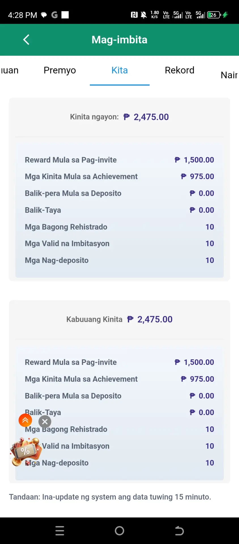The width and height of the screenshot is (239, 544).
Task: Switch to the Premyo tab
Action: (60, 70)
